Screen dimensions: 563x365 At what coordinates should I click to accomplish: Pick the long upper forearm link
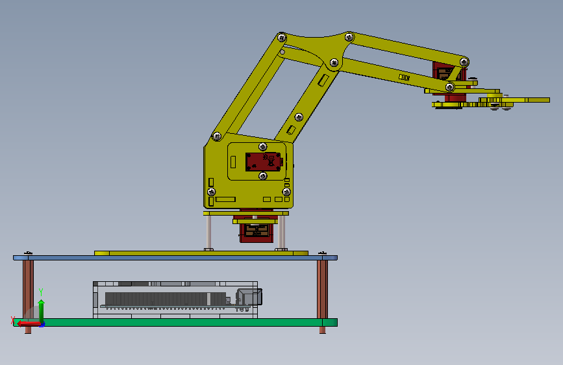click(x=408, y=49)
